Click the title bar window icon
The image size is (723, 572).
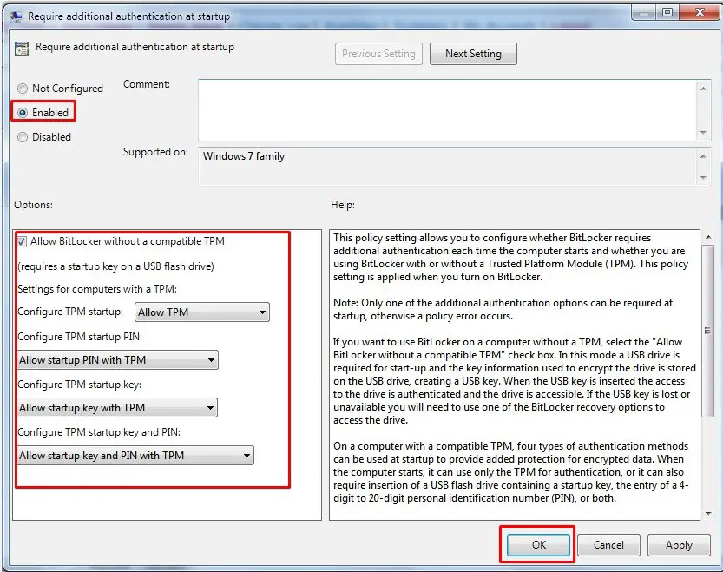point(16,16)
